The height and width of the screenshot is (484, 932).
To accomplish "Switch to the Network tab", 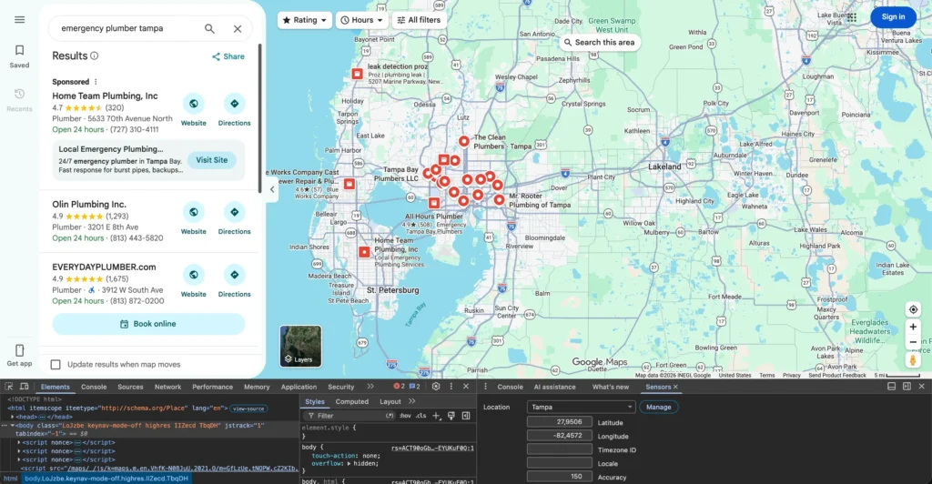I will pos(167,387).
